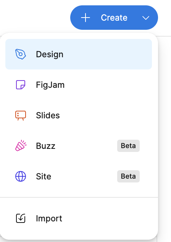The height and width of the screenshot is (242, 171).
Task: Click the pink Buzz party popper icon
Action: click(x=21, y=145)
